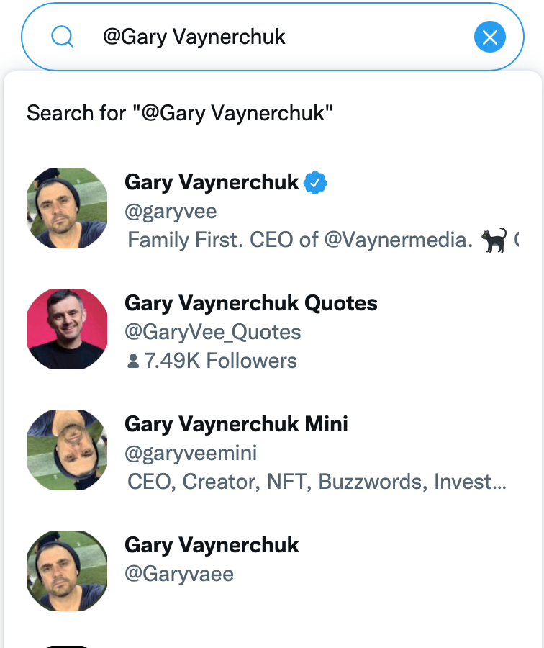Select the "Gary Vaynerchuk Quotes" result name
Image resolution: width=544 pixels, height=648 pixels.
251,303
